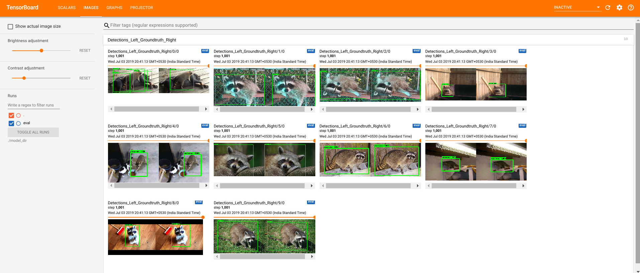Enable Show actual image size checkbox
The image size is (640, 273).
(10, 26)
